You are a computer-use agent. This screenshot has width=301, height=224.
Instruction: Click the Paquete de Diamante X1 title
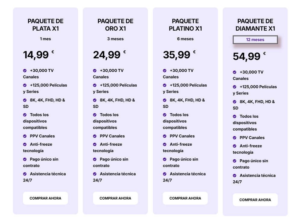coord(255,25)
